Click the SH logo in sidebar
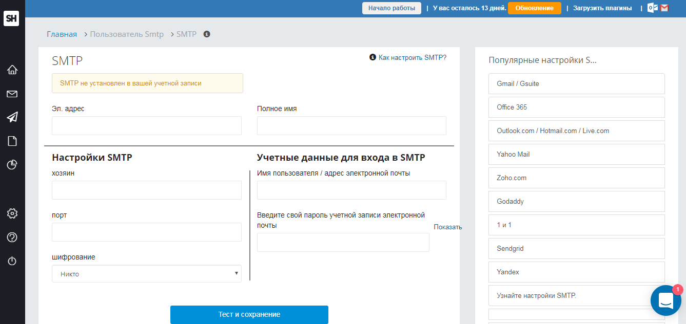The image size is (686, 324). [11, 18]
